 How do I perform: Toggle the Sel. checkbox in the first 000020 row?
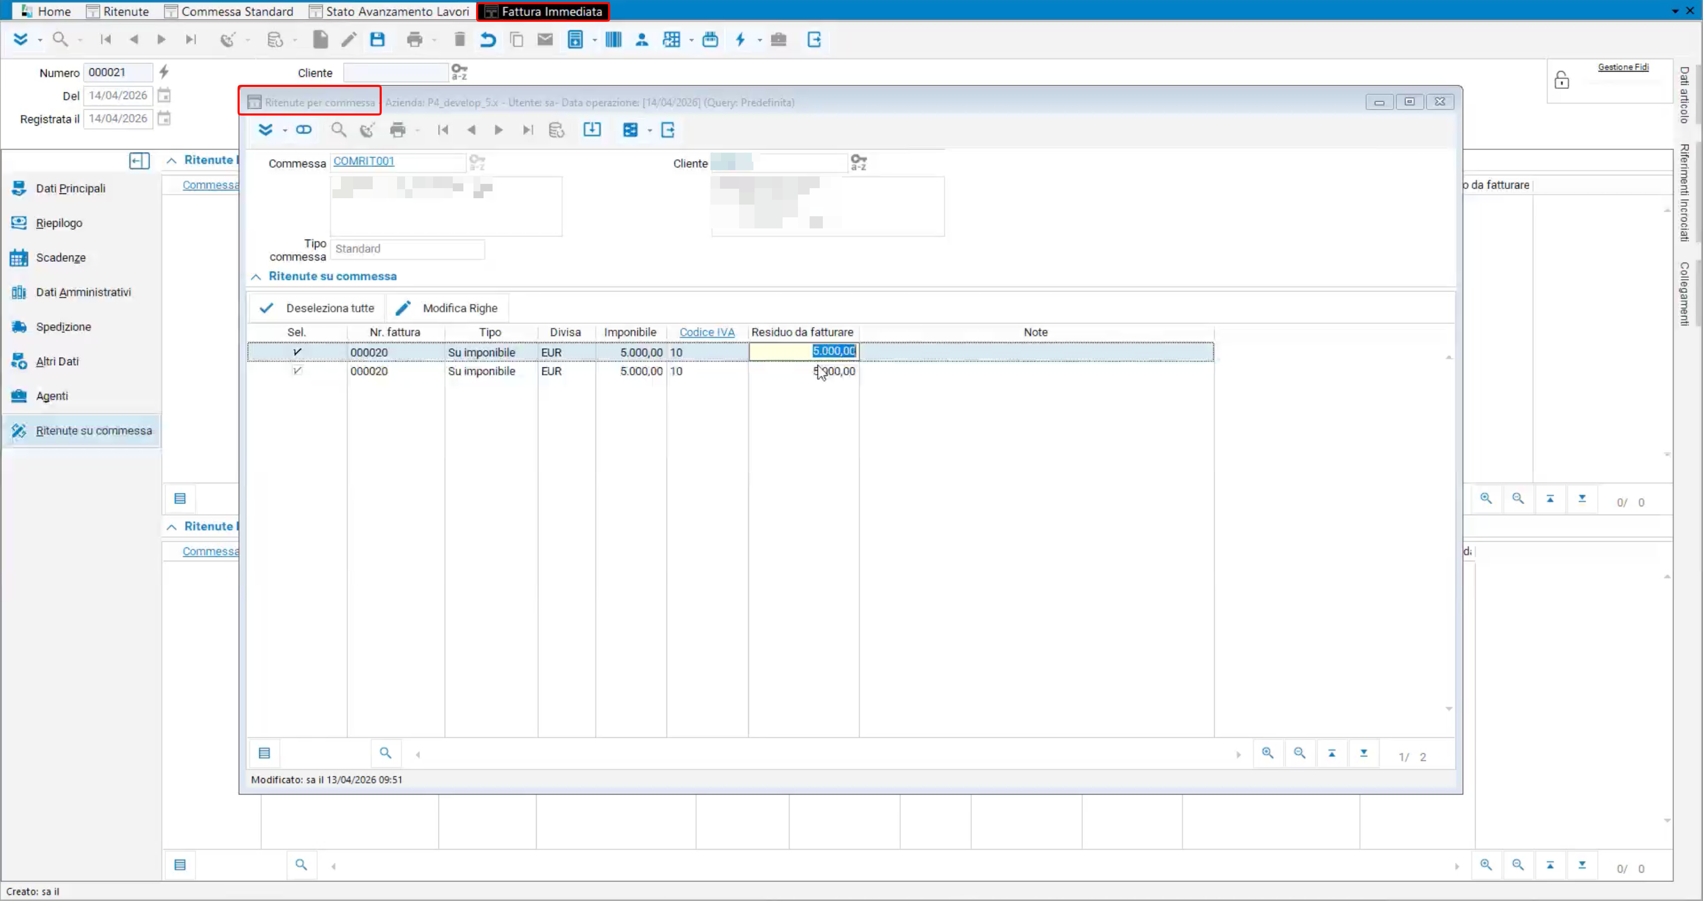pos(297,352)
